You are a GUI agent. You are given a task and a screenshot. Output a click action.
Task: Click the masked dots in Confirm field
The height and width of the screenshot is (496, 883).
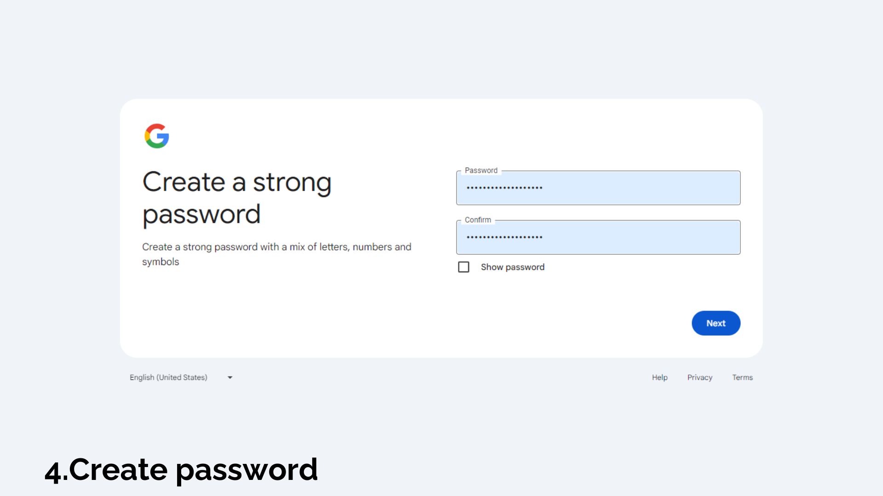pyautogui.click(x=505, y=237)
